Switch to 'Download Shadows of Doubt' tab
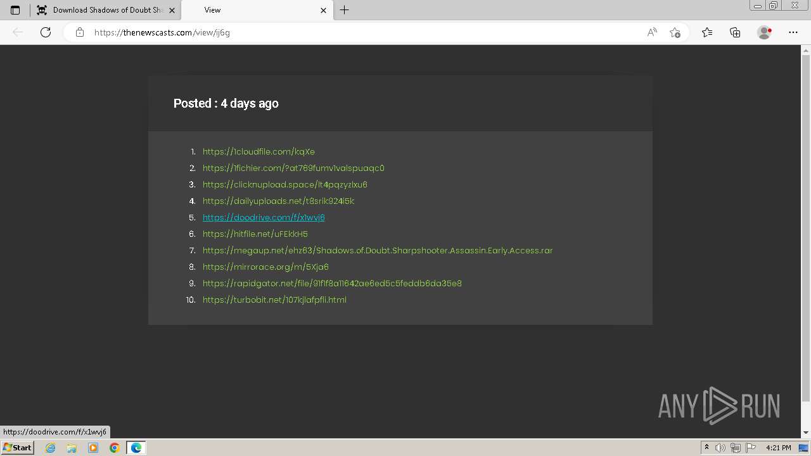The width and height of the screenshot is (811, 456). point(105,10)
